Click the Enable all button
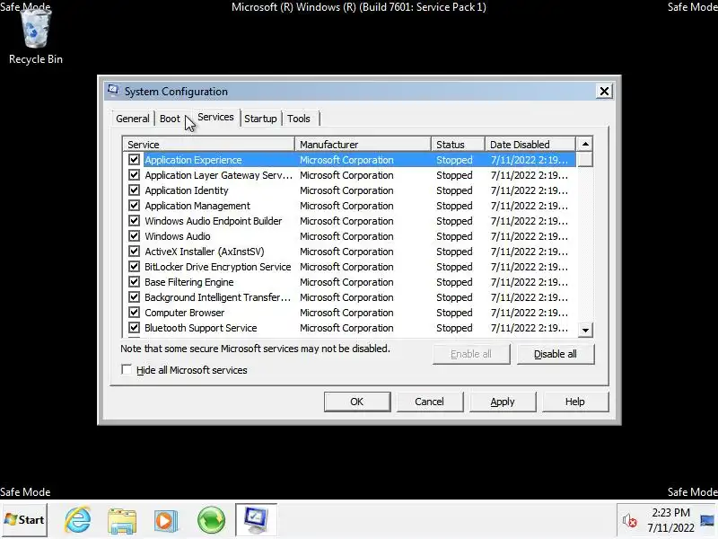Image resolution: width=718 pixels, height=539 pixels. [471, 354]
